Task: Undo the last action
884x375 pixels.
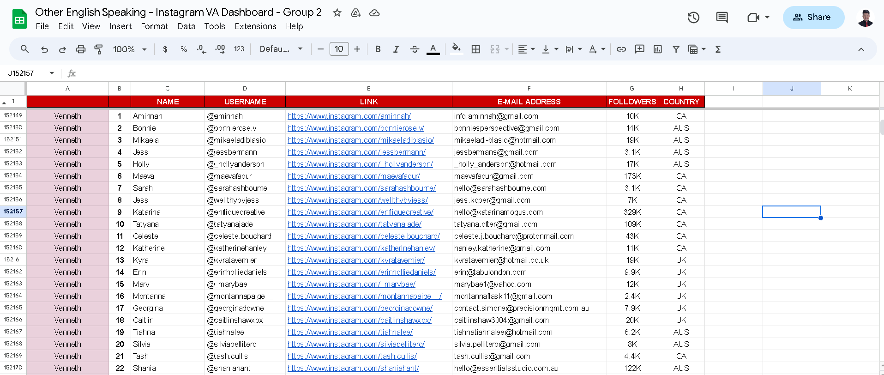Action: coord(44,49)
